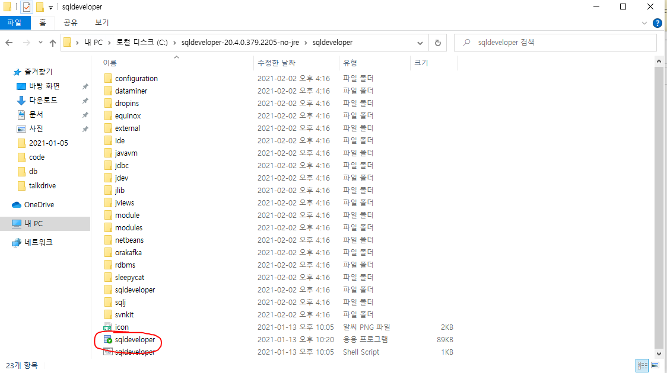Select the icon PNG file icon
Image resolution: width=667 pixels, height=373 pixels.
pyautogui.click(x=107, y=327)
